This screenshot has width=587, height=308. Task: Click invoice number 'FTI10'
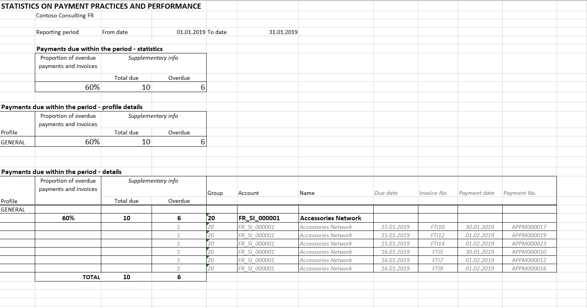(438, 227)
